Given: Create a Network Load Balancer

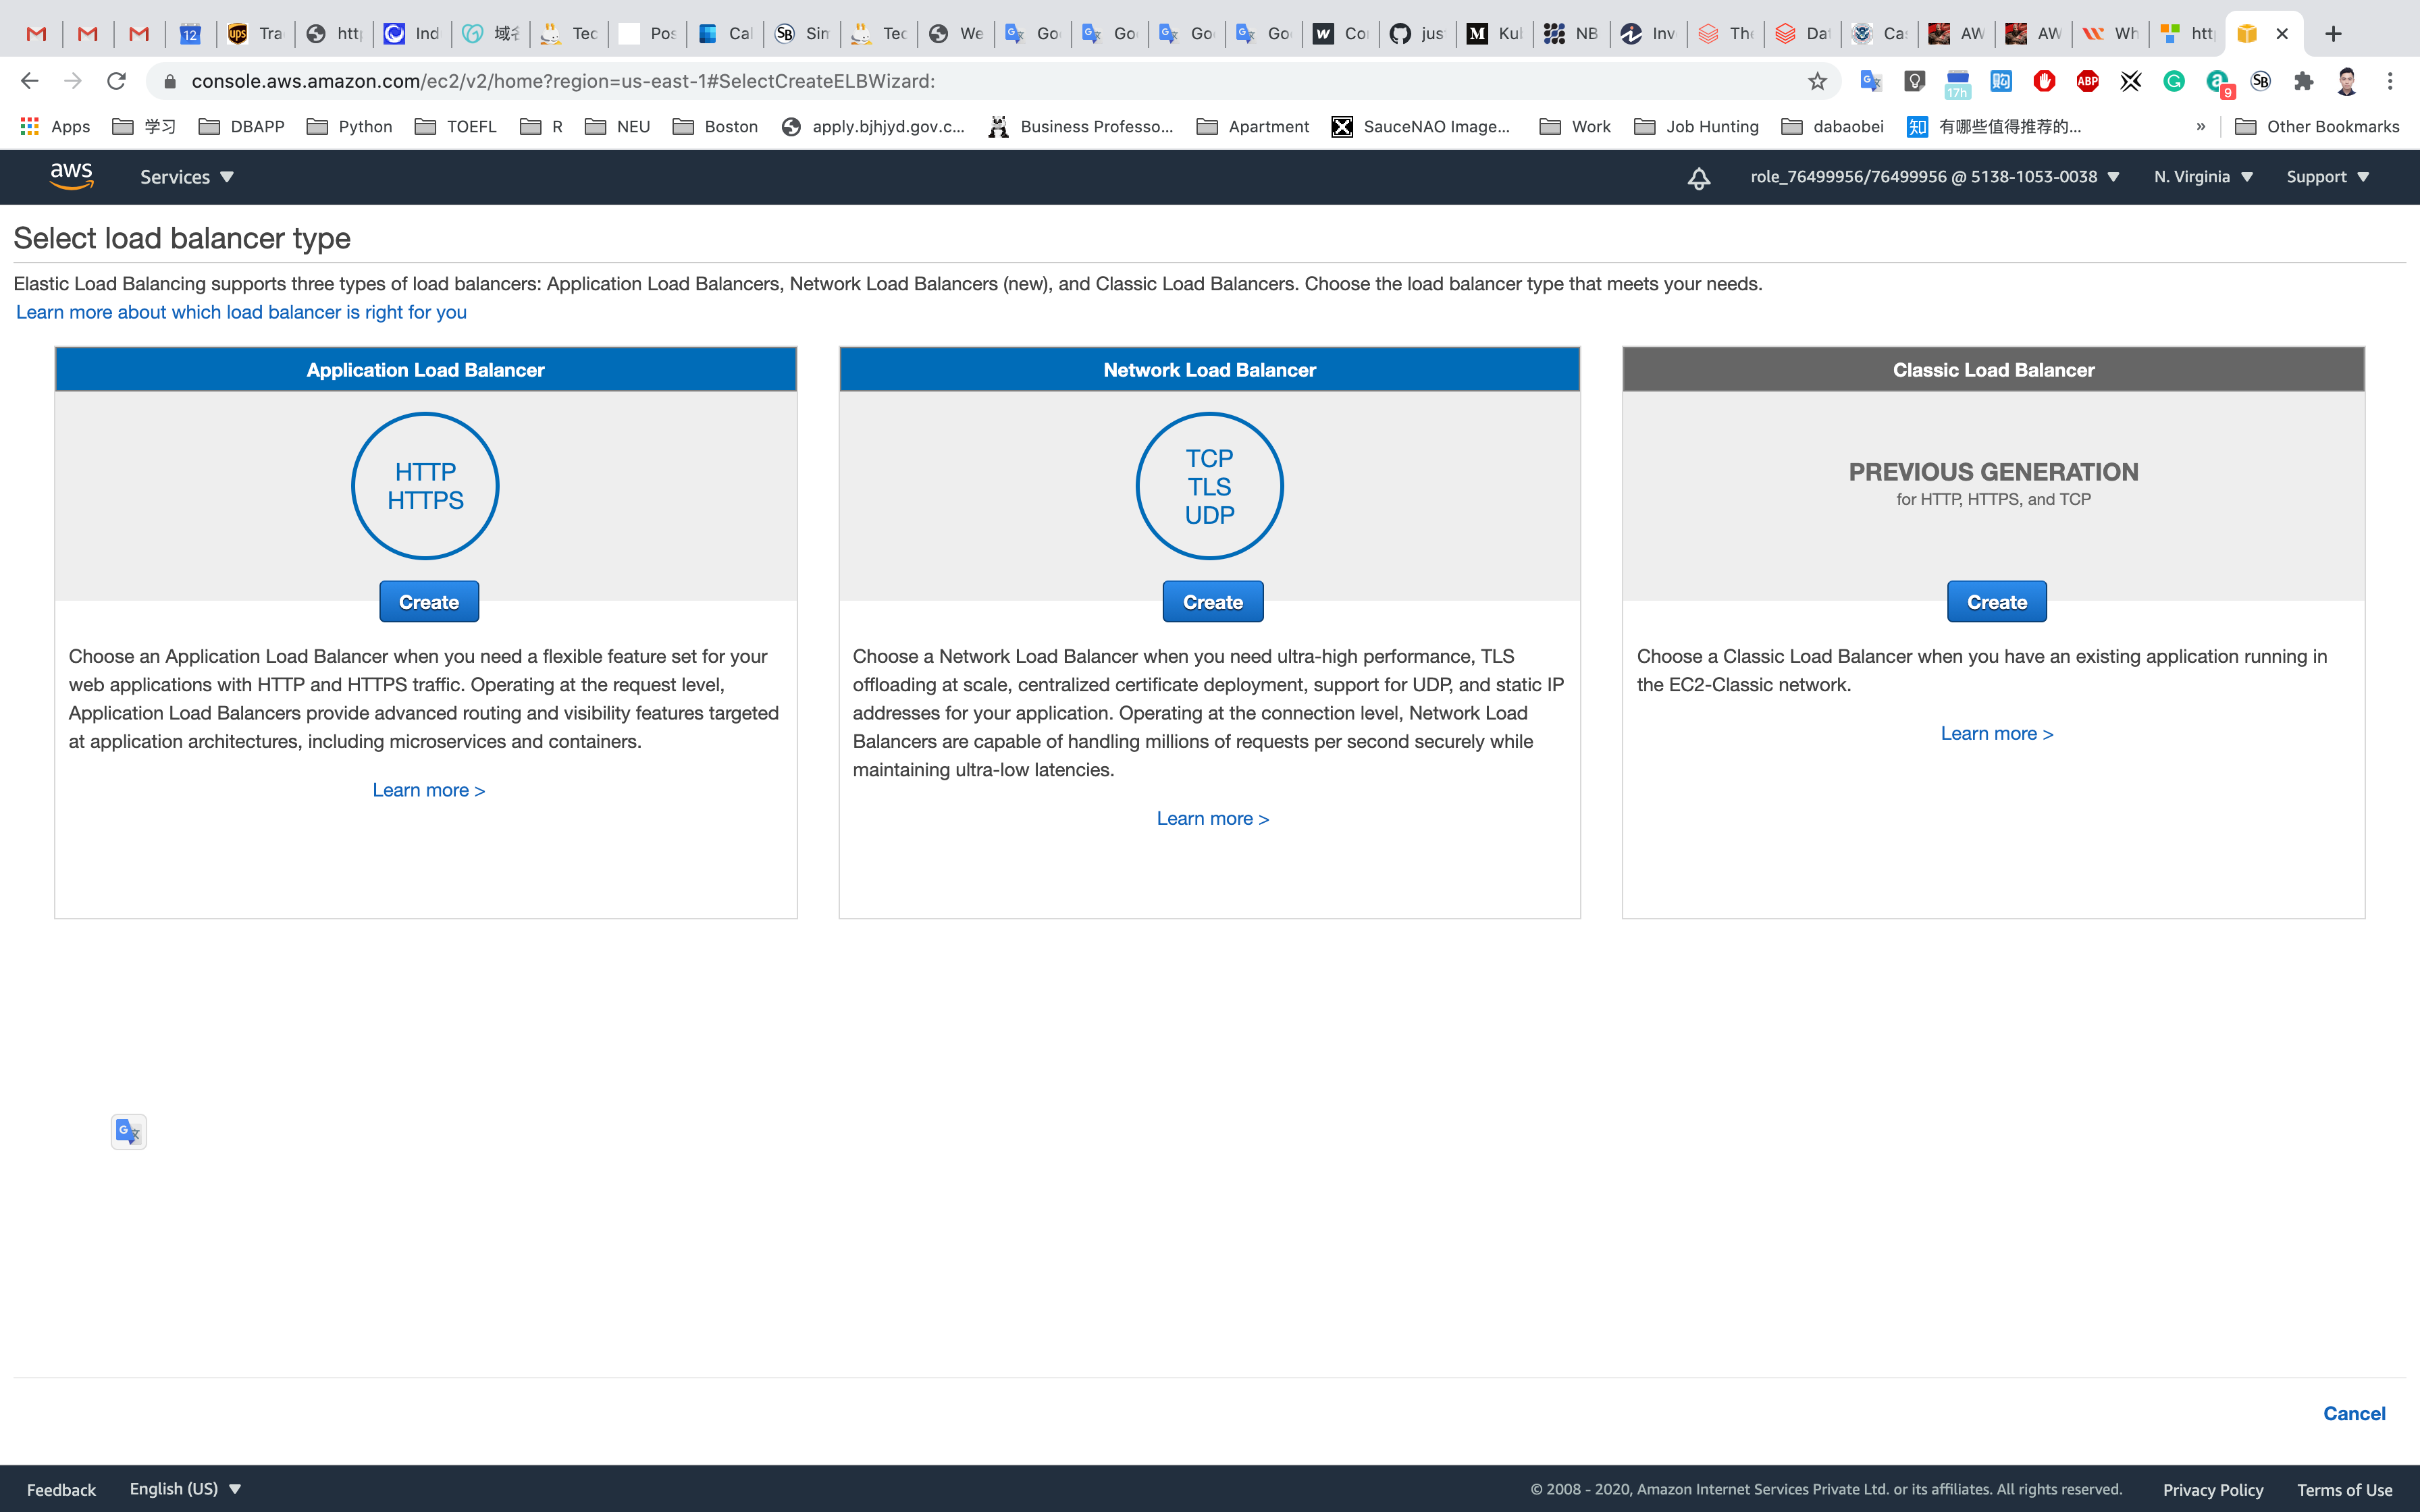Looking at the screenshot, I should (x=1212, y=602).
